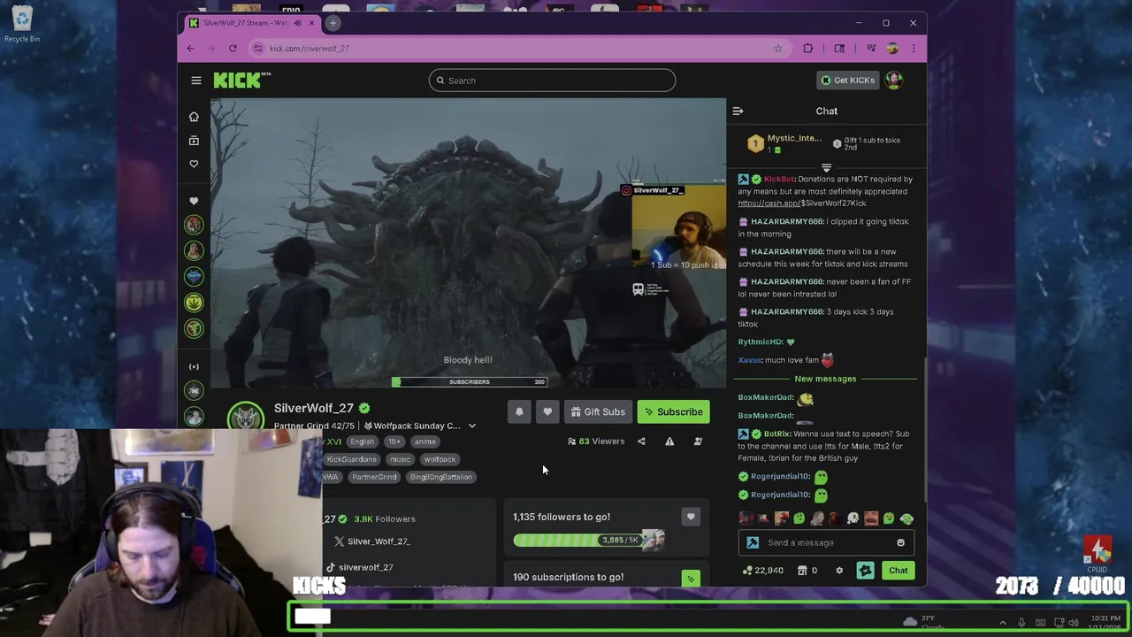Open the Browse icon in left sidebar
This screenshot has height=637, width=1132.
click(x=194, y=141)
